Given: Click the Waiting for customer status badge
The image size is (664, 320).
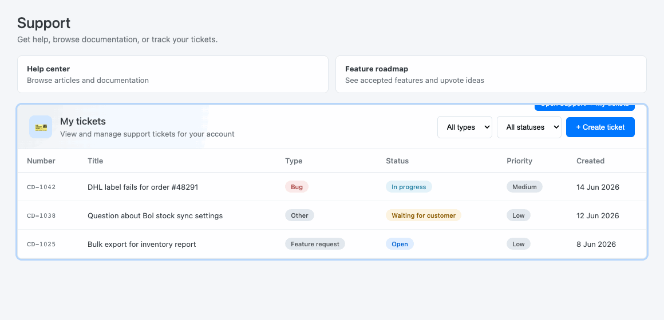Looking at the screenshot, I should pyautogui.click(x=424, y=215).
